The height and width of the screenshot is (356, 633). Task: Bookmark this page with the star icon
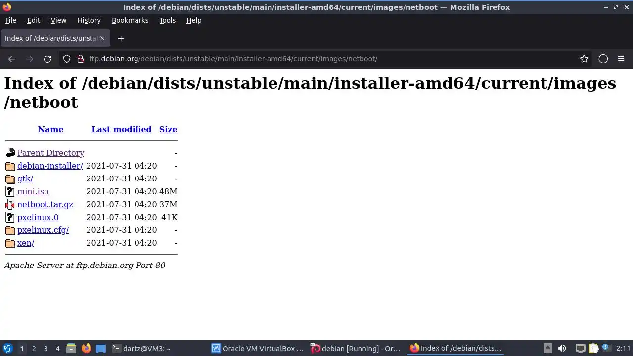(x=584, y=59)
